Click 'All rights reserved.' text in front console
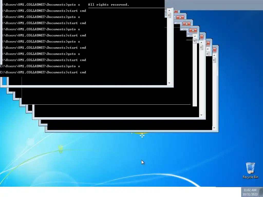 pos(109,5)
